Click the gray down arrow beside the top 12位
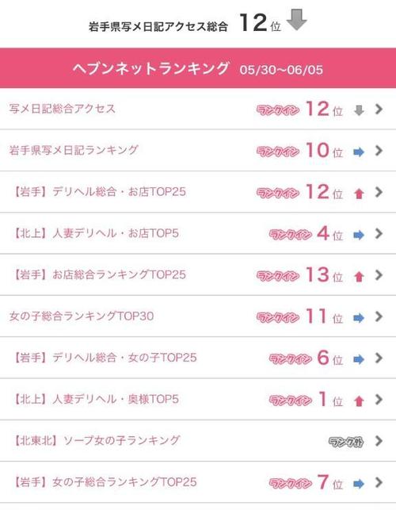The height and width of the screenshot is (510, 396). (296, 20)
